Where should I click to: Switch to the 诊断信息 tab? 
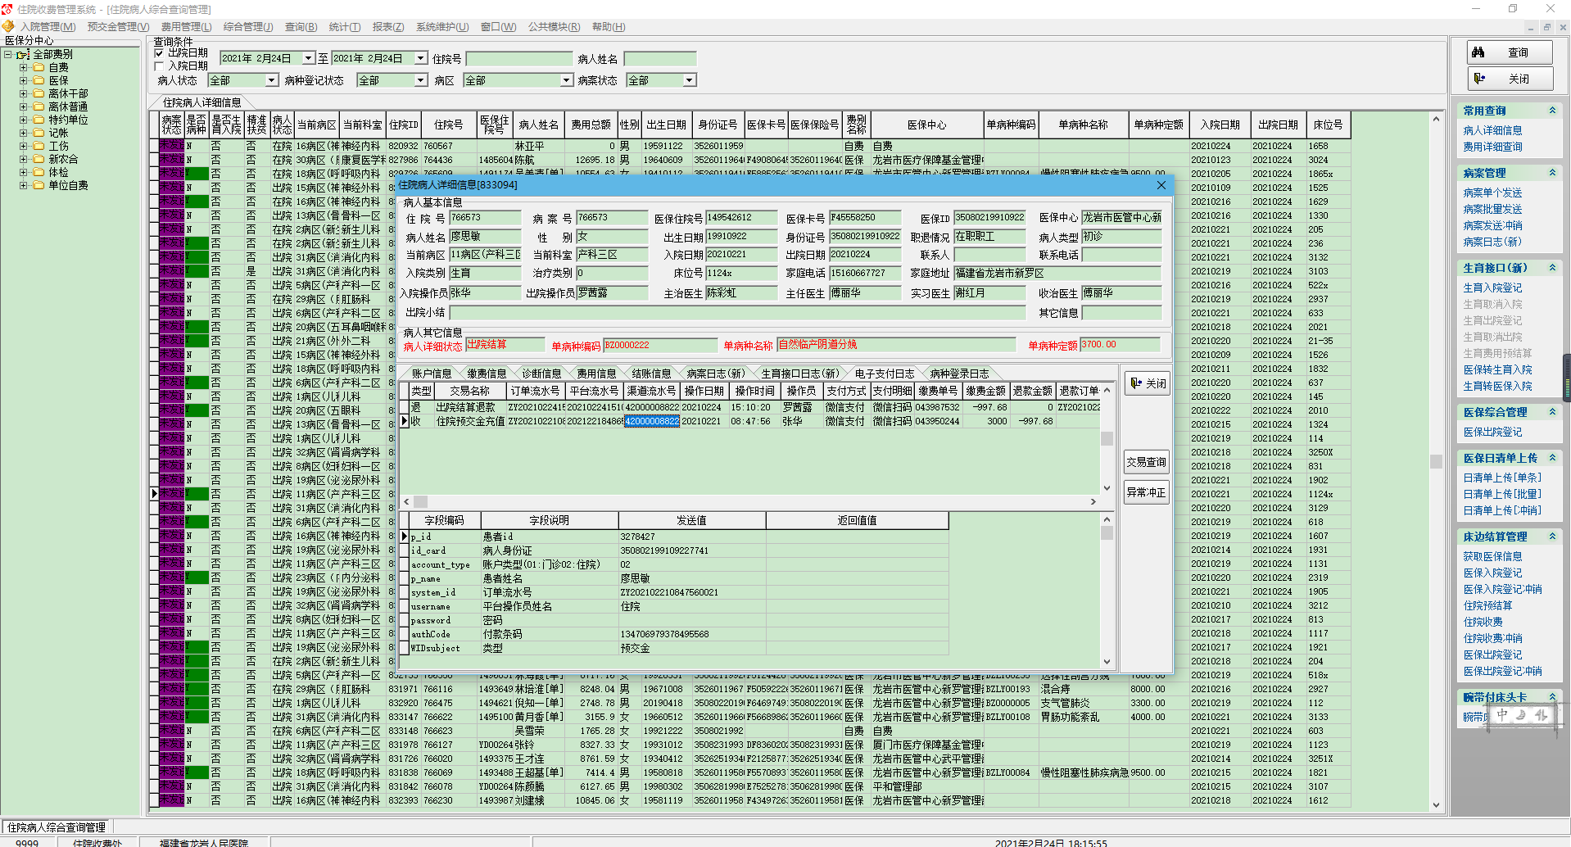pos(541,374)
